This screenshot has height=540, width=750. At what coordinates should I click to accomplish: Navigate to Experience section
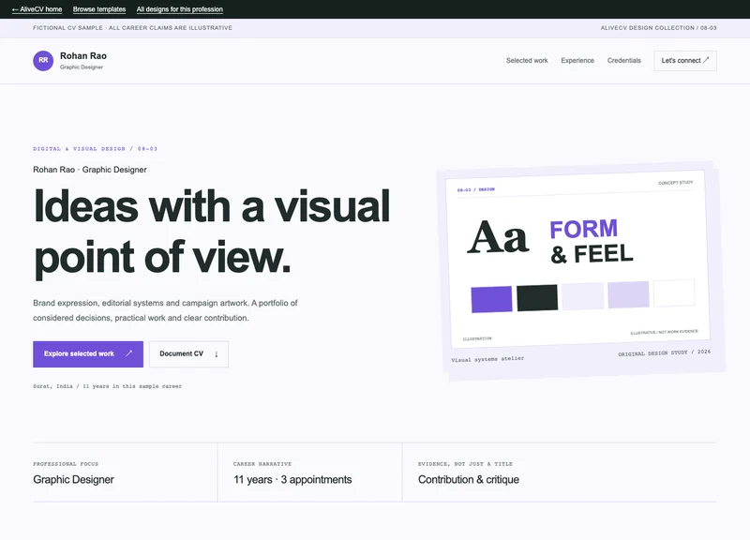coord(577,60)
